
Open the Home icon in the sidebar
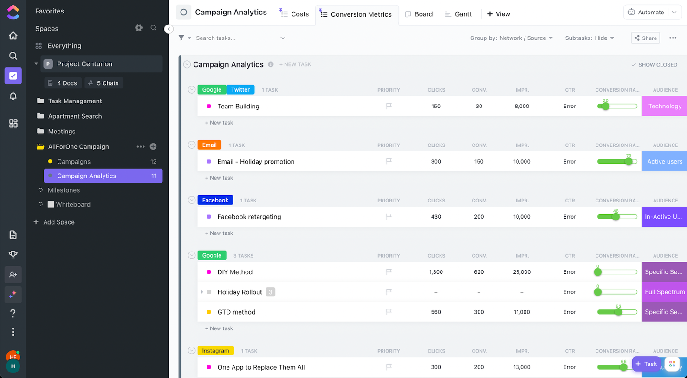tap(13, 36)
